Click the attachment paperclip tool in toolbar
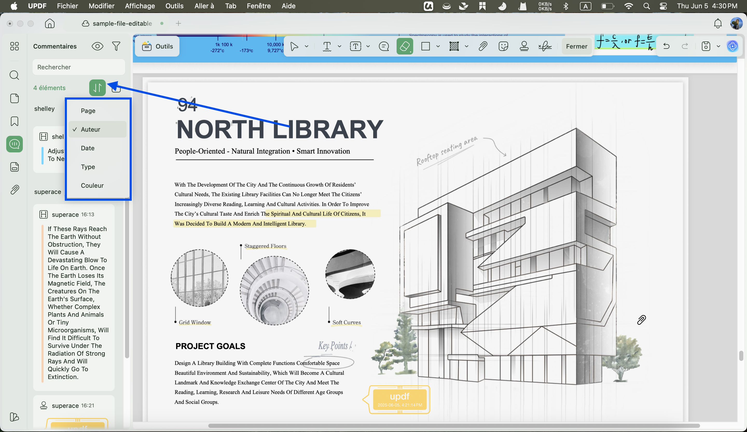The height and width of the screenshot is (432, 747). tap(483, 46)
